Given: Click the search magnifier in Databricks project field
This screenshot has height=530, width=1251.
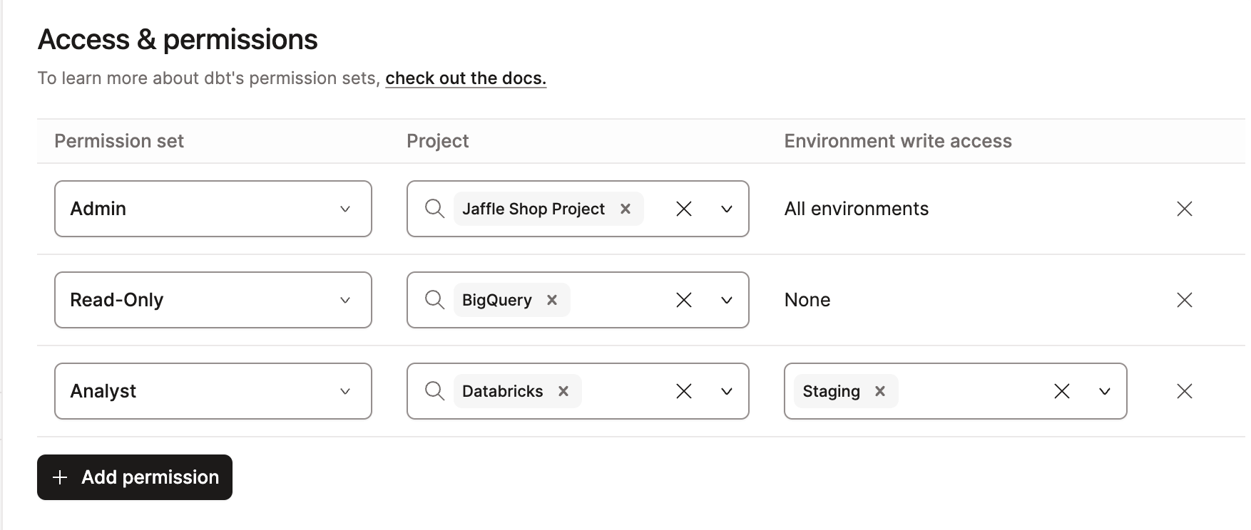Looking at the screenshot, I should pyautogui.click(x=434, y=391).
